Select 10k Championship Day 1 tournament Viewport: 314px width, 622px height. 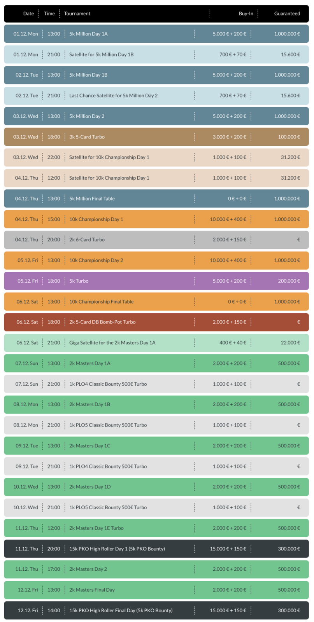[96, 219]
